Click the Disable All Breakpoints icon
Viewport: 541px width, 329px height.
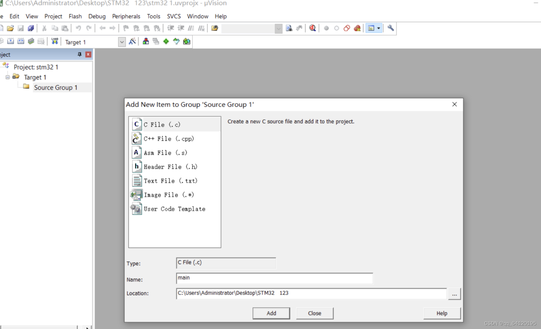(x=347, y=28)
